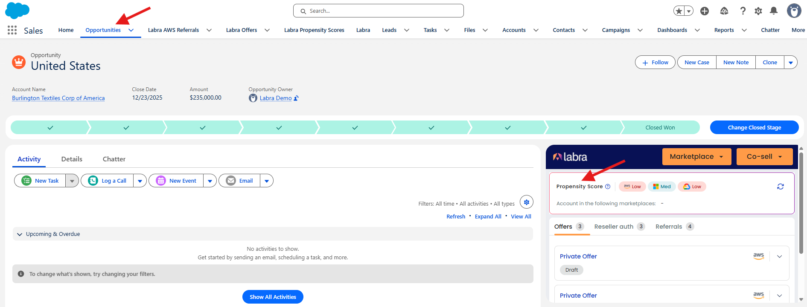Image resolution: width=807 pixels, height=307 pixels.
Task: Clone the opportunity
Action: 770,63
